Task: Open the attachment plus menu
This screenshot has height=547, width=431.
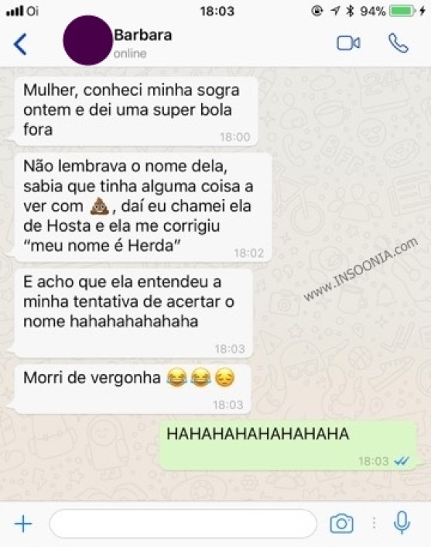Action: 23,524
